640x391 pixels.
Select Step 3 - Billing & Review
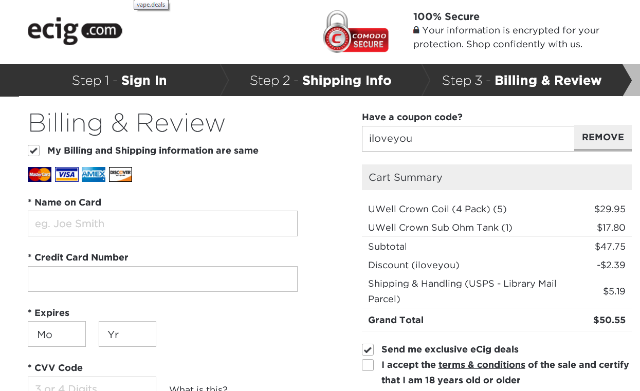tap(521, 81)
